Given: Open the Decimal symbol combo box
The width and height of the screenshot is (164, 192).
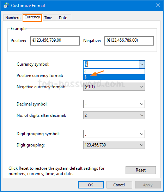Looking at the screenshot, I should point(114,104).
